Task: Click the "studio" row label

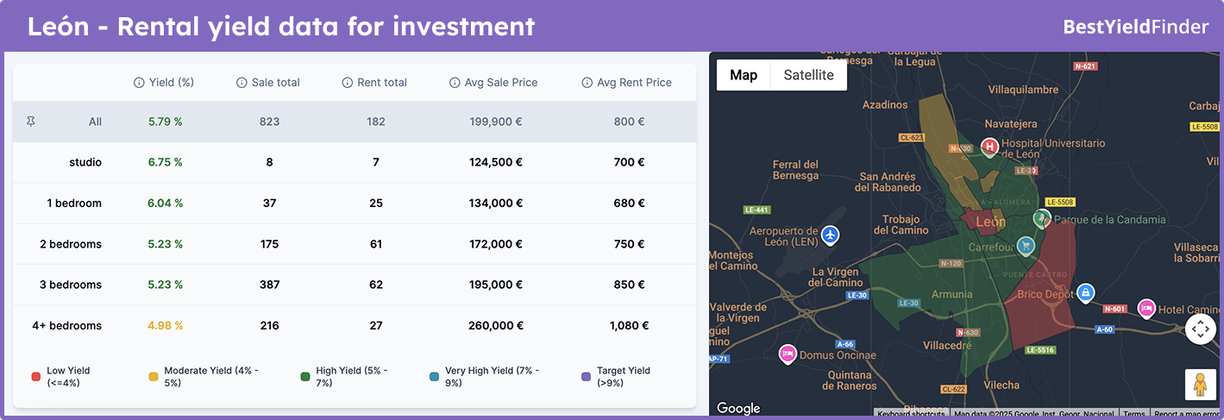Action: [x=85, y=162]
